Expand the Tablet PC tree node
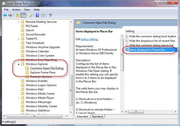The width and height of the screenshot is (180, 126). [18, 39]
